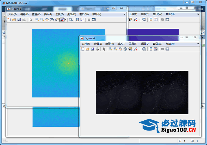207x145 pixels.
Task: Show Plot Tools icon in Figure 1
Action: pyautogui.click(x=94, y=20)
